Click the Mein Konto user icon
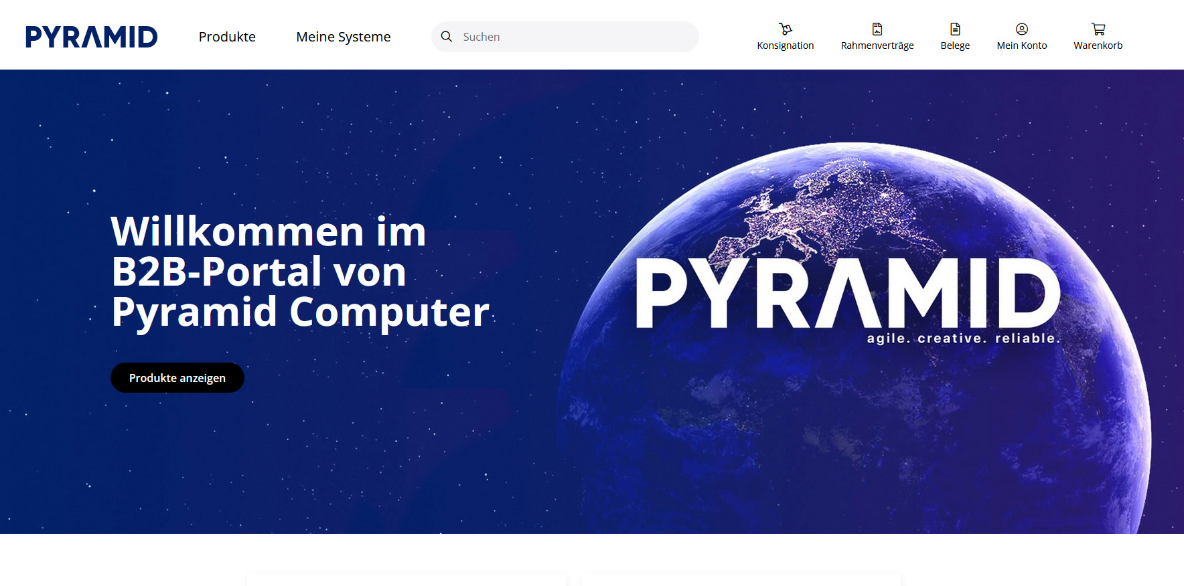Screen dimensions: 1184x586 (1021, 29)
